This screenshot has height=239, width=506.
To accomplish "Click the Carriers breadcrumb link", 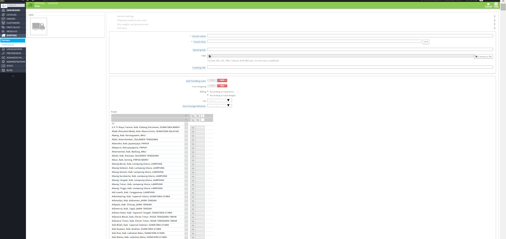I will pyautogui.click(x=53, y=3).
